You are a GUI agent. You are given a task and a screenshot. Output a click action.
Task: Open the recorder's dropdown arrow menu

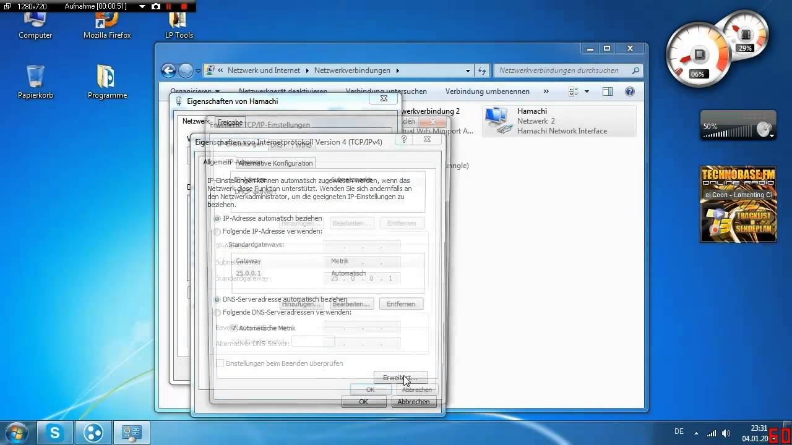pos(142,6)
